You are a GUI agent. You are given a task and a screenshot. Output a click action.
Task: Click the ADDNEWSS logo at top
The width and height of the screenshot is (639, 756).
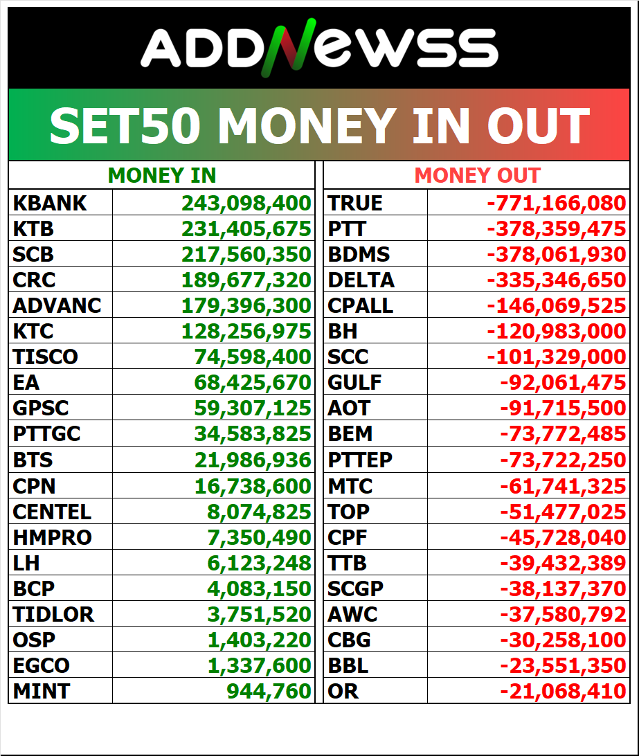(x=319, y=48)
